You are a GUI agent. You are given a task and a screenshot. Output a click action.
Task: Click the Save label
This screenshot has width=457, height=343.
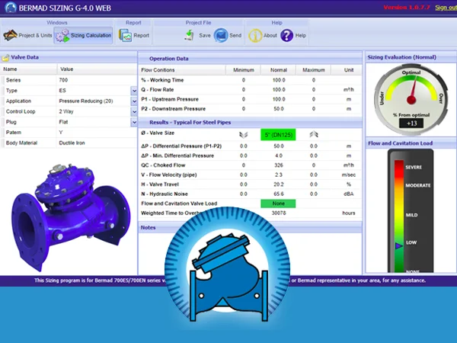tap(205, 36)
